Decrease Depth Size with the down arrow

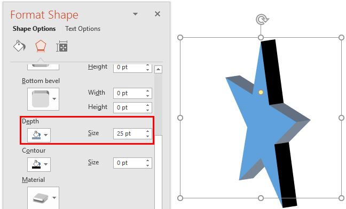point(148,136)
